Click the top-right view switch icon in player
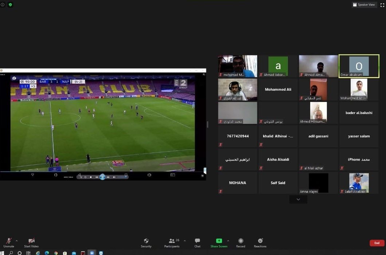The width and height of the screenshot is (386, 255). [204, 74]
